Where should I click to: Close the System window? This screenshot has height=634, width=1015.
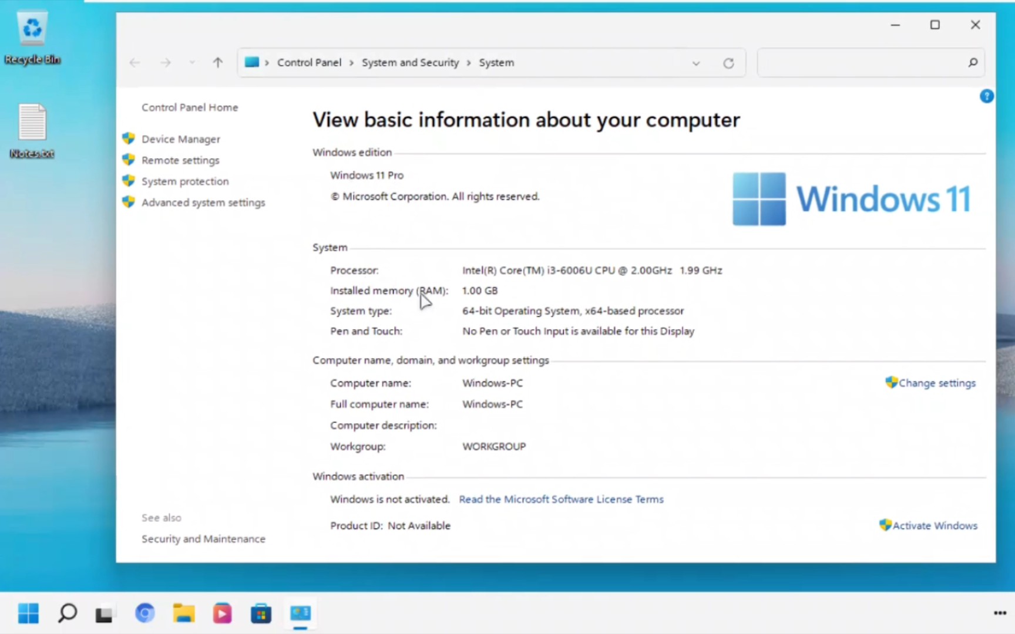click(976, 25)
